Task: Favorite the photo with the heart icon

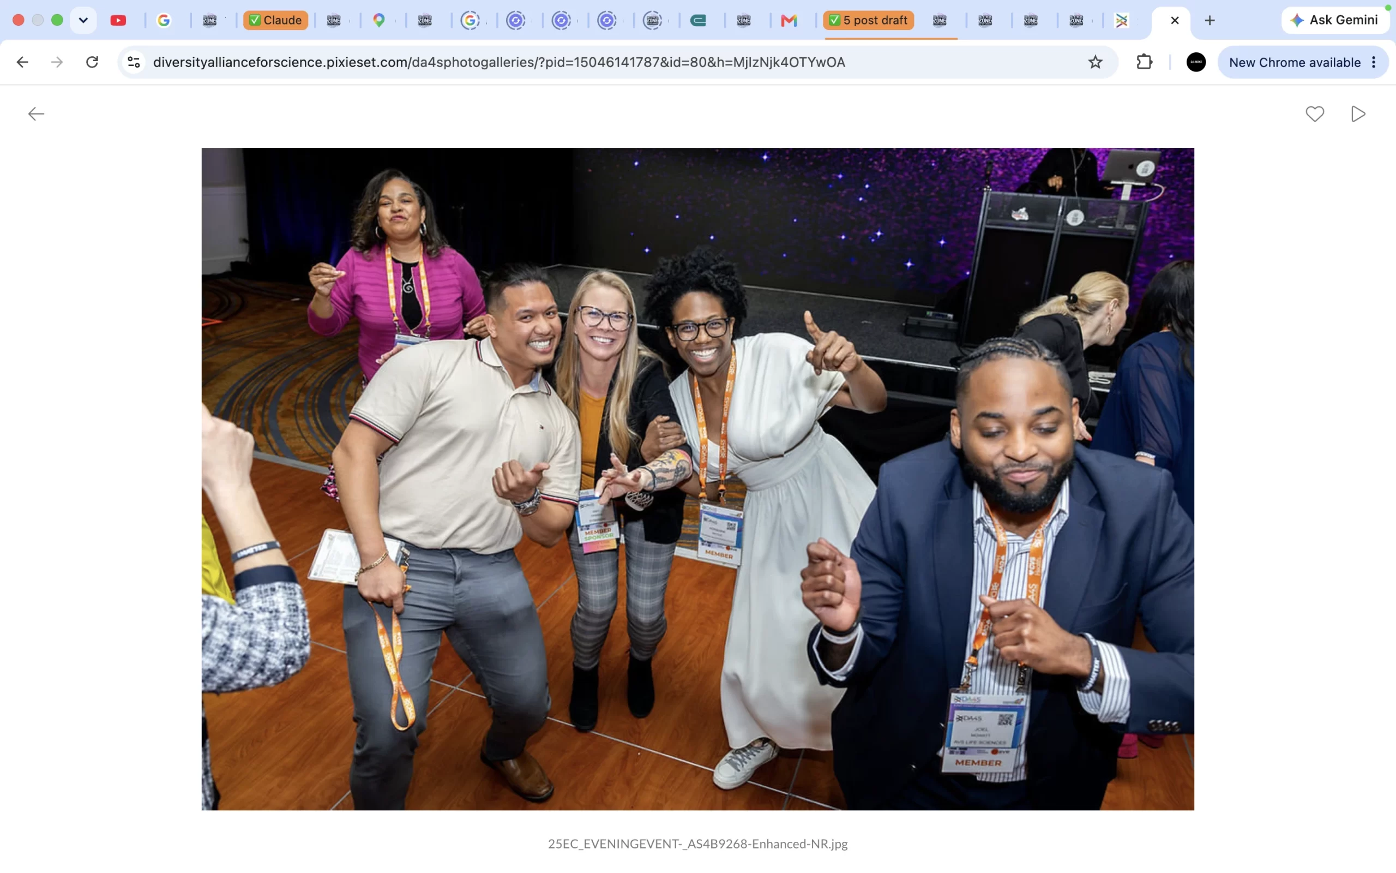Action: point(1315,113)
